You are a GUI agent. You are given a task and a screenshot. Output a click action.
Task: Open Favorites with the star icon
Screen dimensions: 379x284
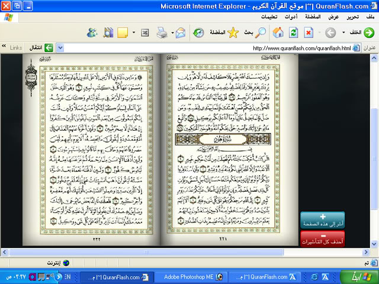coord(233,33)
